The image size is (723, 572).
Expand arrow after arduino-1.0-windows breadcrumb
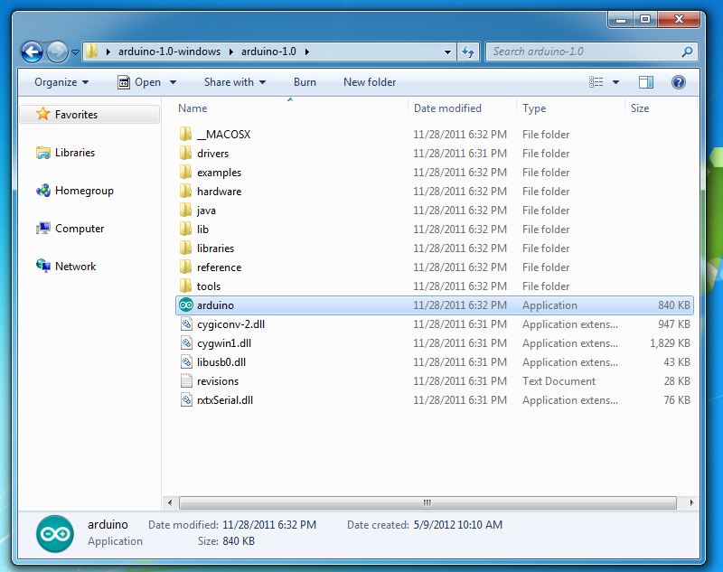231,52
